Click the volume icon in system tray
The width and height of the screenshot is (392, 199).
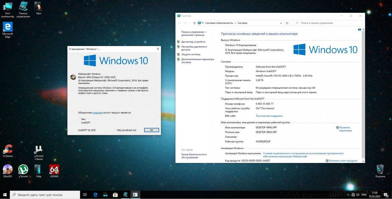click(358, 195)
